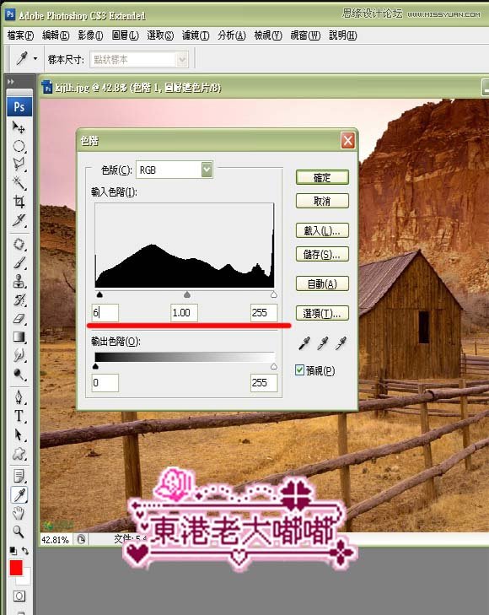Screen dimensions: 489x615
Task: Open the 檢視 View menu
Action: click(267, 35)
